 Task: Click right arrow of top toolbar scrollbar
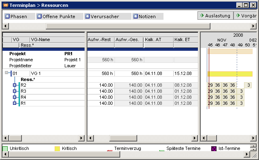[253, 26]
